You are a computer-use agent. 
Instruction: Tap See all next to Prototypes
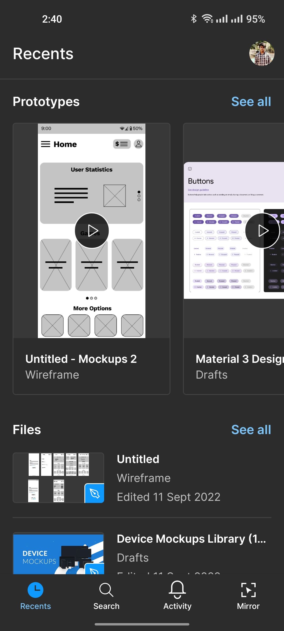point(251,102)
